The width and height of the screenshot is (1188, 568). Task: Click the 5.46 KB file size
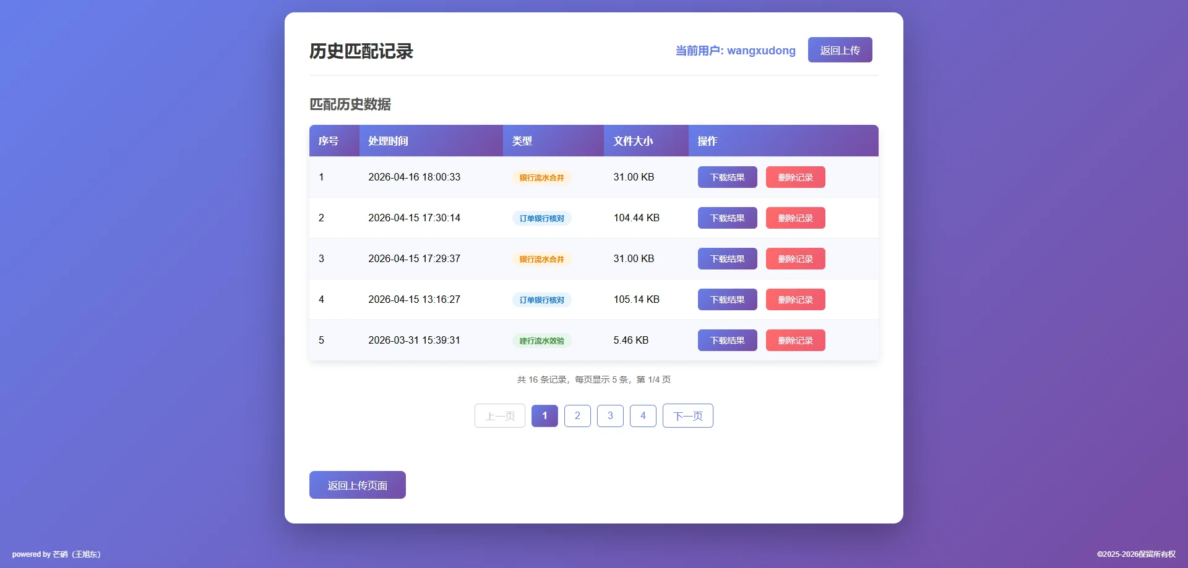coord(631,341)
